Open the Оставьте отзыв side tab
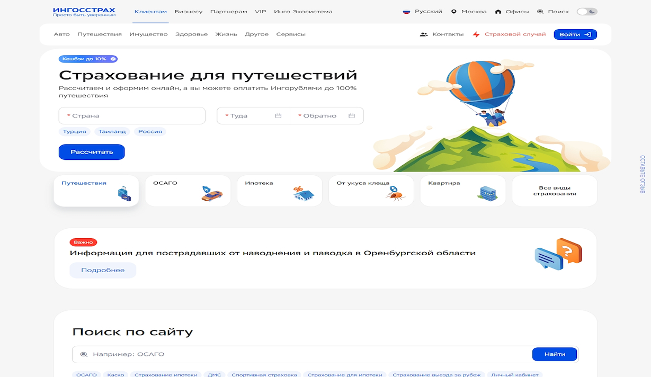This screenshot has width=651, height=377. [x=643, y=174]
